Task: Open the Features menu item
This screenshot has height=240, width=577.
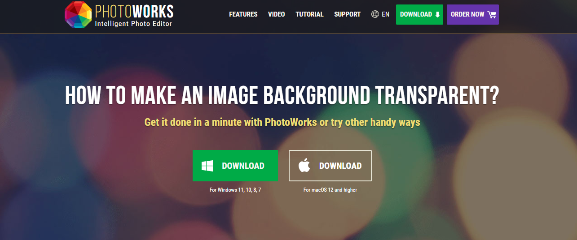Action: click(x=243, y=14)
